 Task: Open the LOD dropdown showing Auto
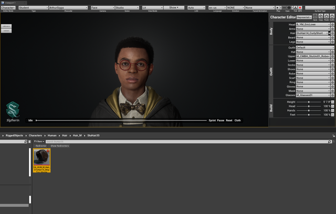click(196, 8)
